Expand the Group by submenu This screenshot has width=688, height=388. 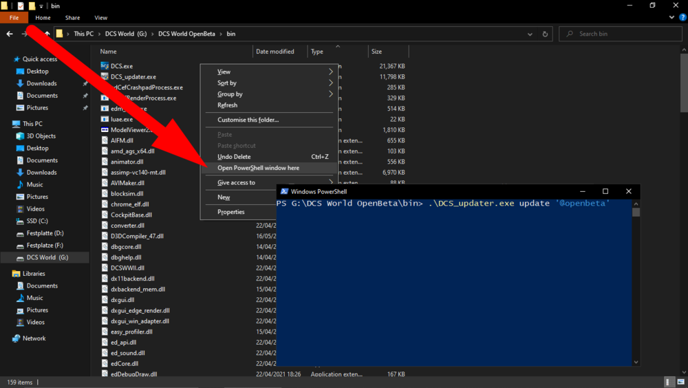coord(330,94)
